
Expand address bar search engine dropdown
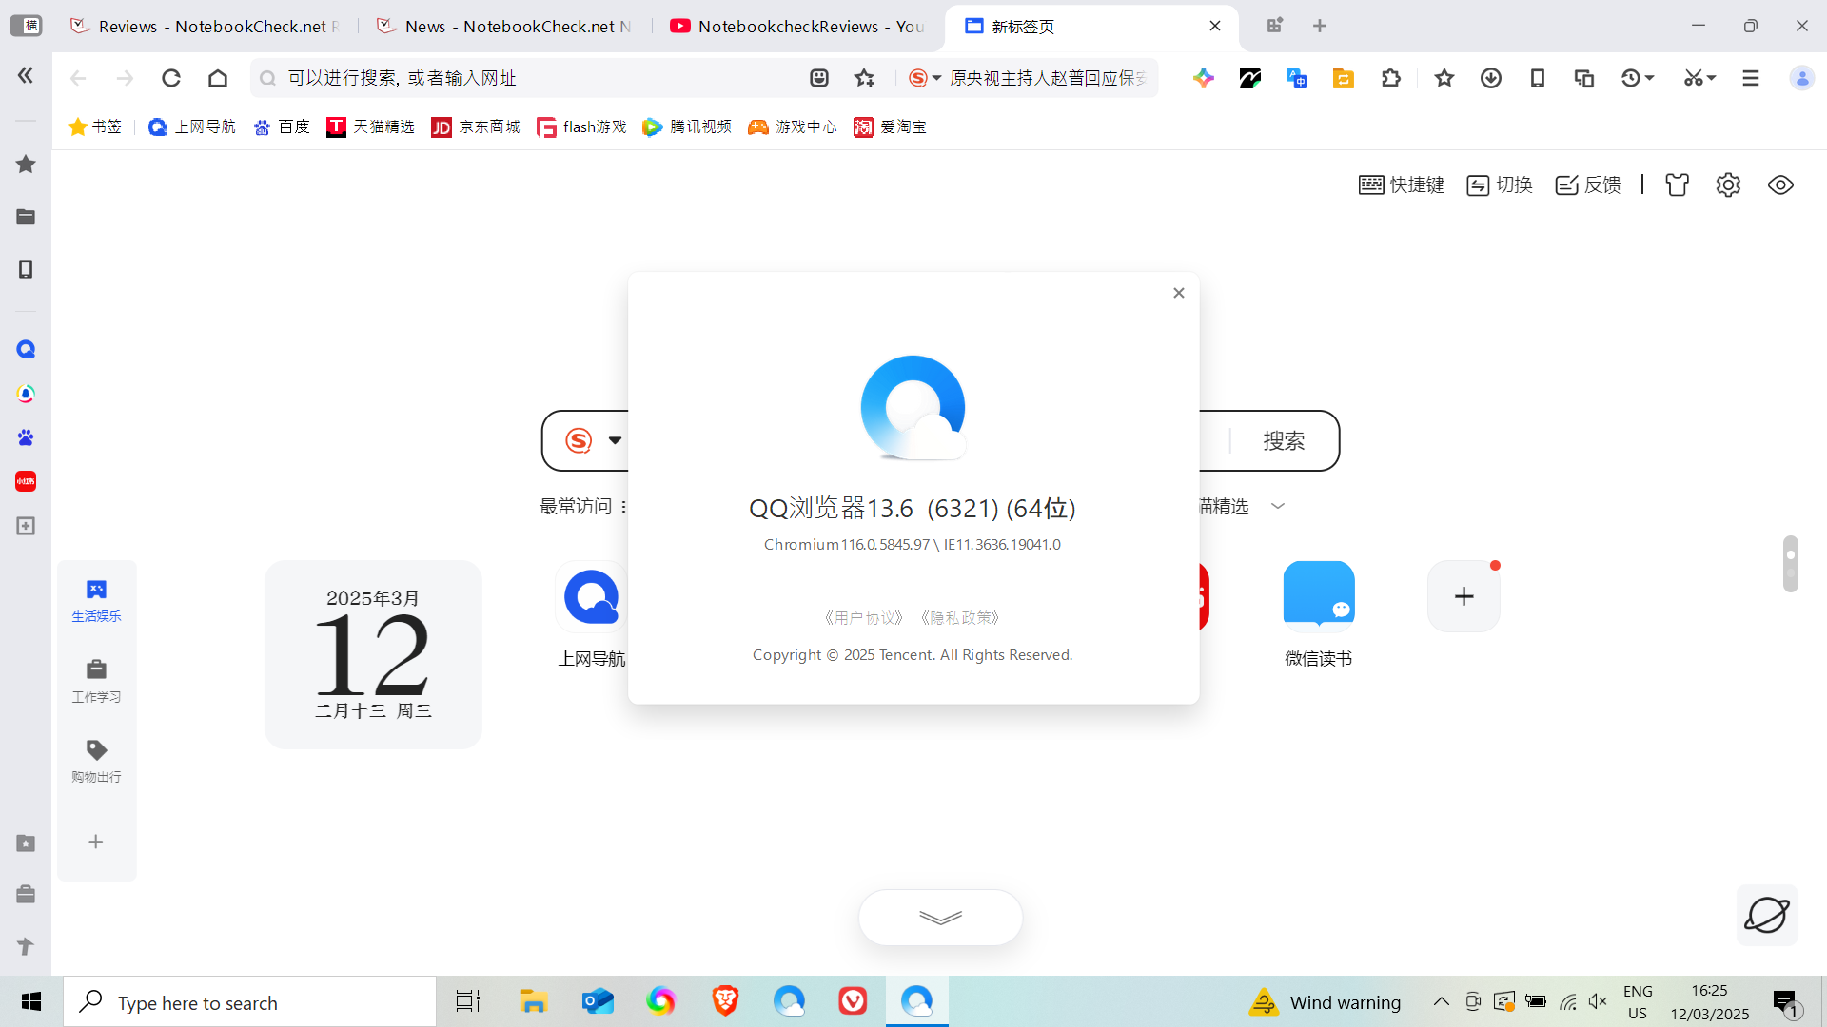pos(936,78)
